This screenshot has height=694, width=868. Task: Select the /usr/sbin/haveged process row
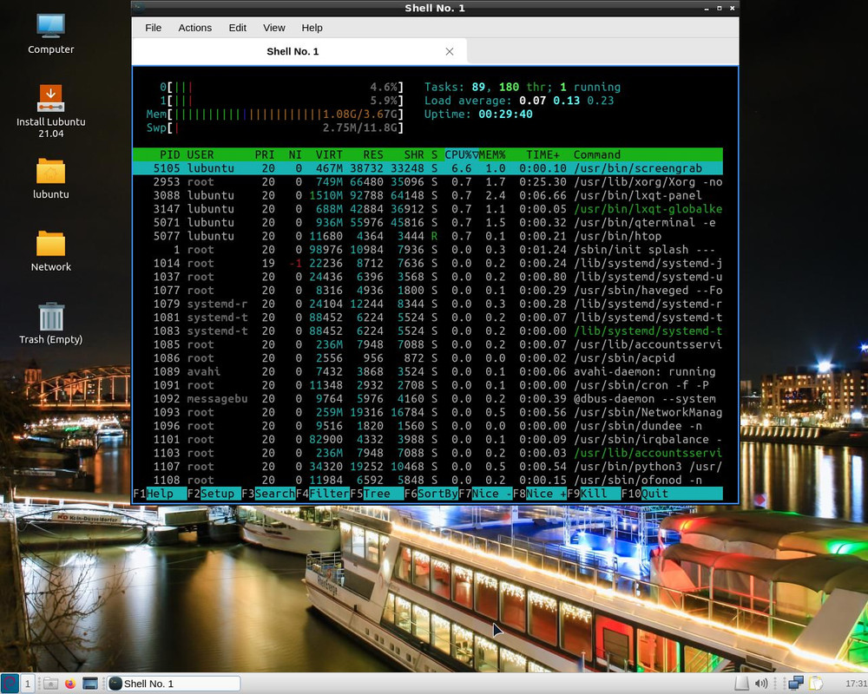[427, 291]
